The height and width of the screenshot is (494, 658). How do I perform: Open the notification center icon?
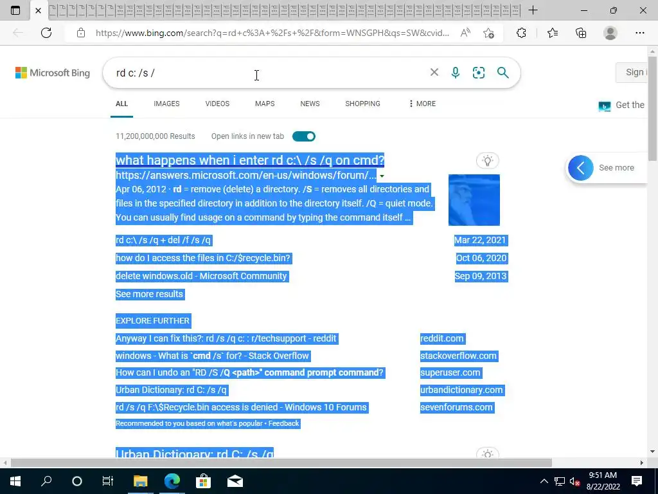(x=637, y=481)
